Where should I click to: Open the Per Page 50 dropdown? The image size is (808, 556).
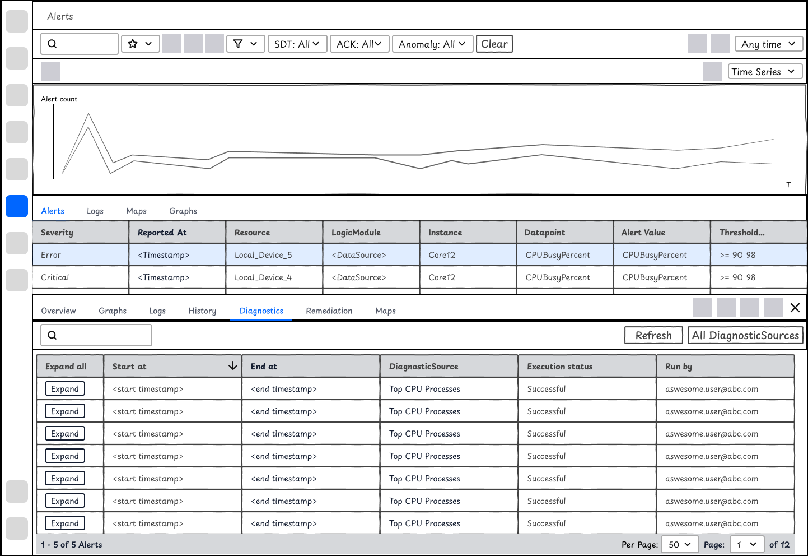(680, 544)
